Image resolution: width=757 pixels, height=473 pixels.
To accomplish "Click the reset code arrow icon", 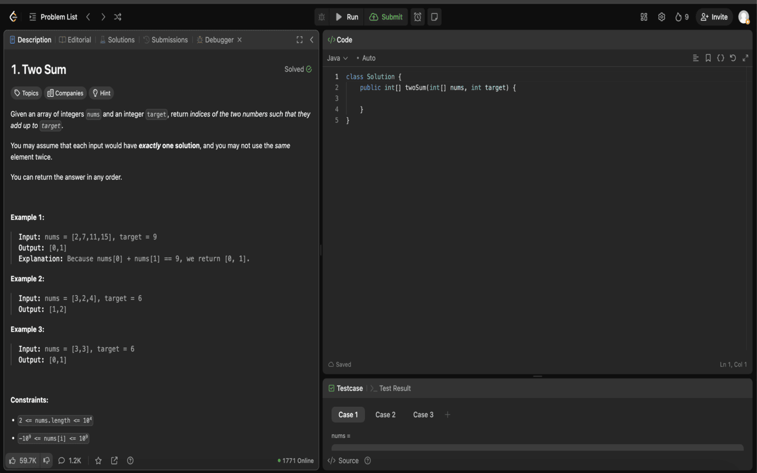I will (x=733, y=58).
